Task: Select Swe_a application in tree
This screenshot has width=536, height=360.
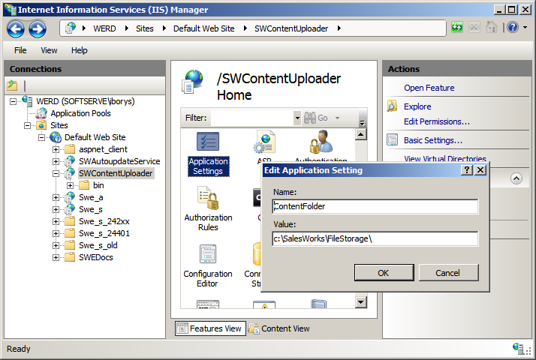Action: click(91, 197)
